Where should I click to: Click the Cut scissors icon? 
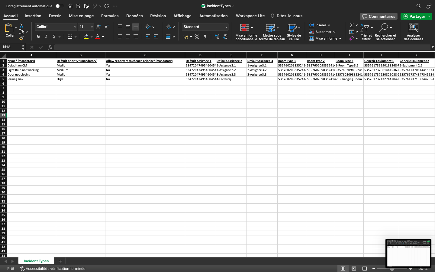pos(21,25)
